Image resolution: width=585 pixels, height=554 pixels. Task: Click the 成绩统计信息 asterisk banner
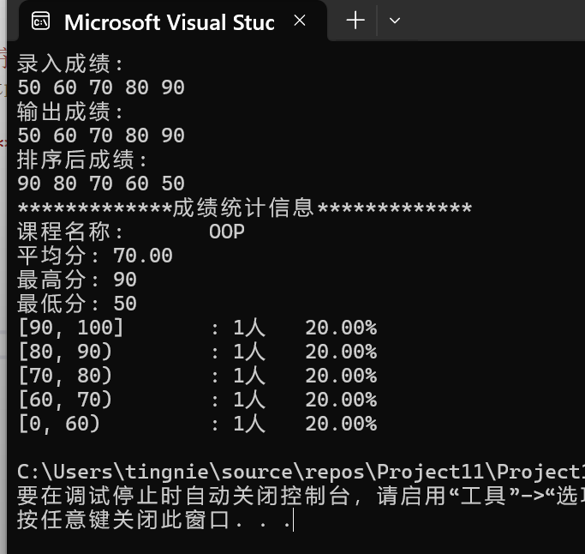point(245,208)
